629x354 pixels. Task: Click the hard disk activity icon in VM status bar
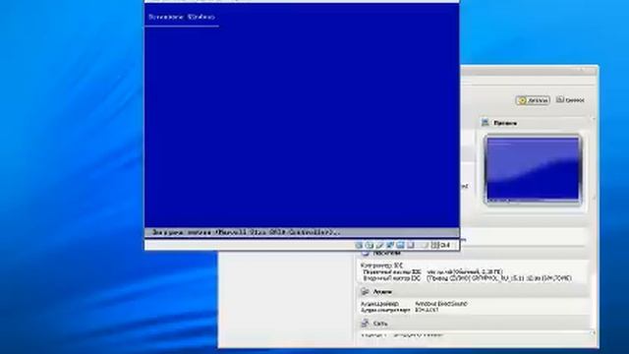coord(358,245)
